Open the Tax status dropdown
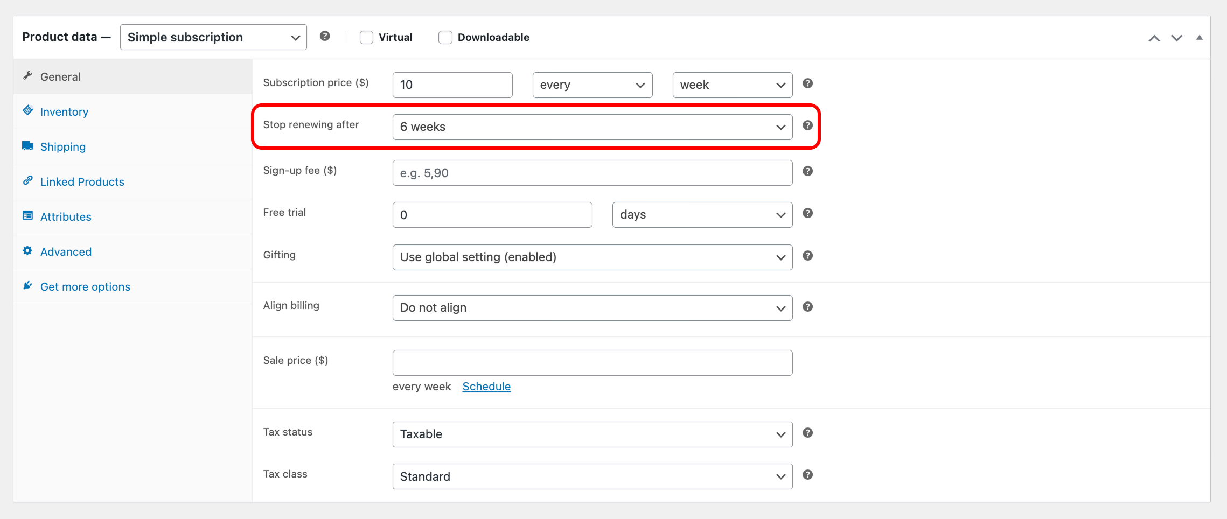1227x519 pixels. [592, 434]
